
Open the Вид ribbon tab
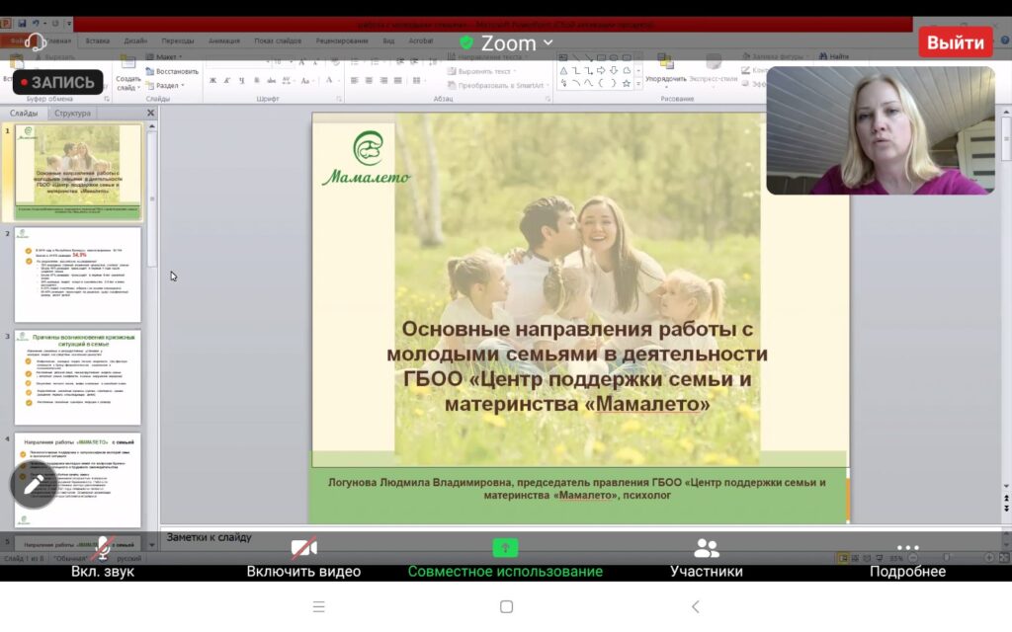pyautogui.click(x=388, y=40)
